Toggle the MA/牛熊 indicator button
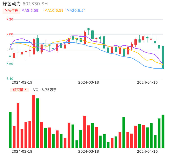Screen dimensions: 175x155 click(x=11, y=11)
